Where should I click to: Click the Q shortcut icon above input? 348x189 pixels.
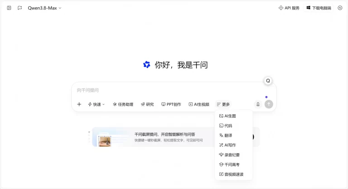(x=268, y=81)
